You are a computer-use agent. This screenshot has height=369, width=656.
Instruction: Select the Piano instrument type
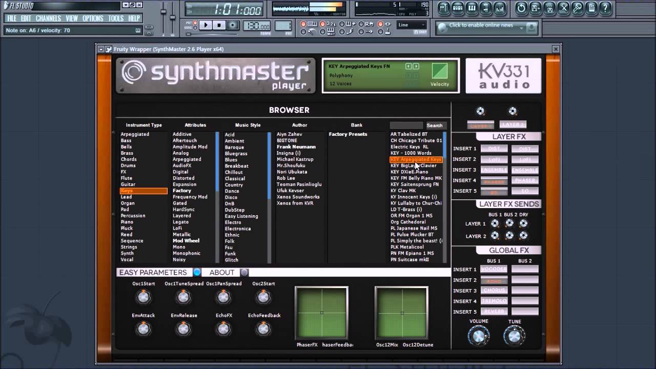(x=127, y=222)
